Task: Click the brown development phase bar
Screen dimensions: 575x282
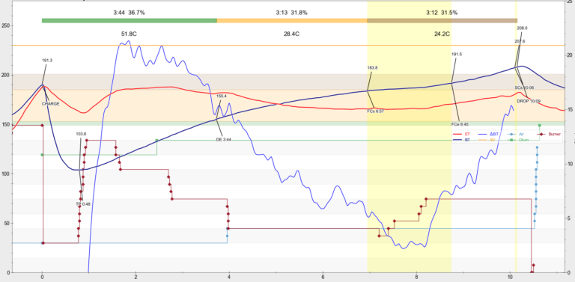Action: (x=442, y=20)
